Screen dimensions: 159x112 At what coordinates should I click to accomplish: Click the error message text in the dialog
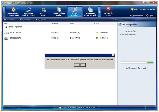click(80, 60)
